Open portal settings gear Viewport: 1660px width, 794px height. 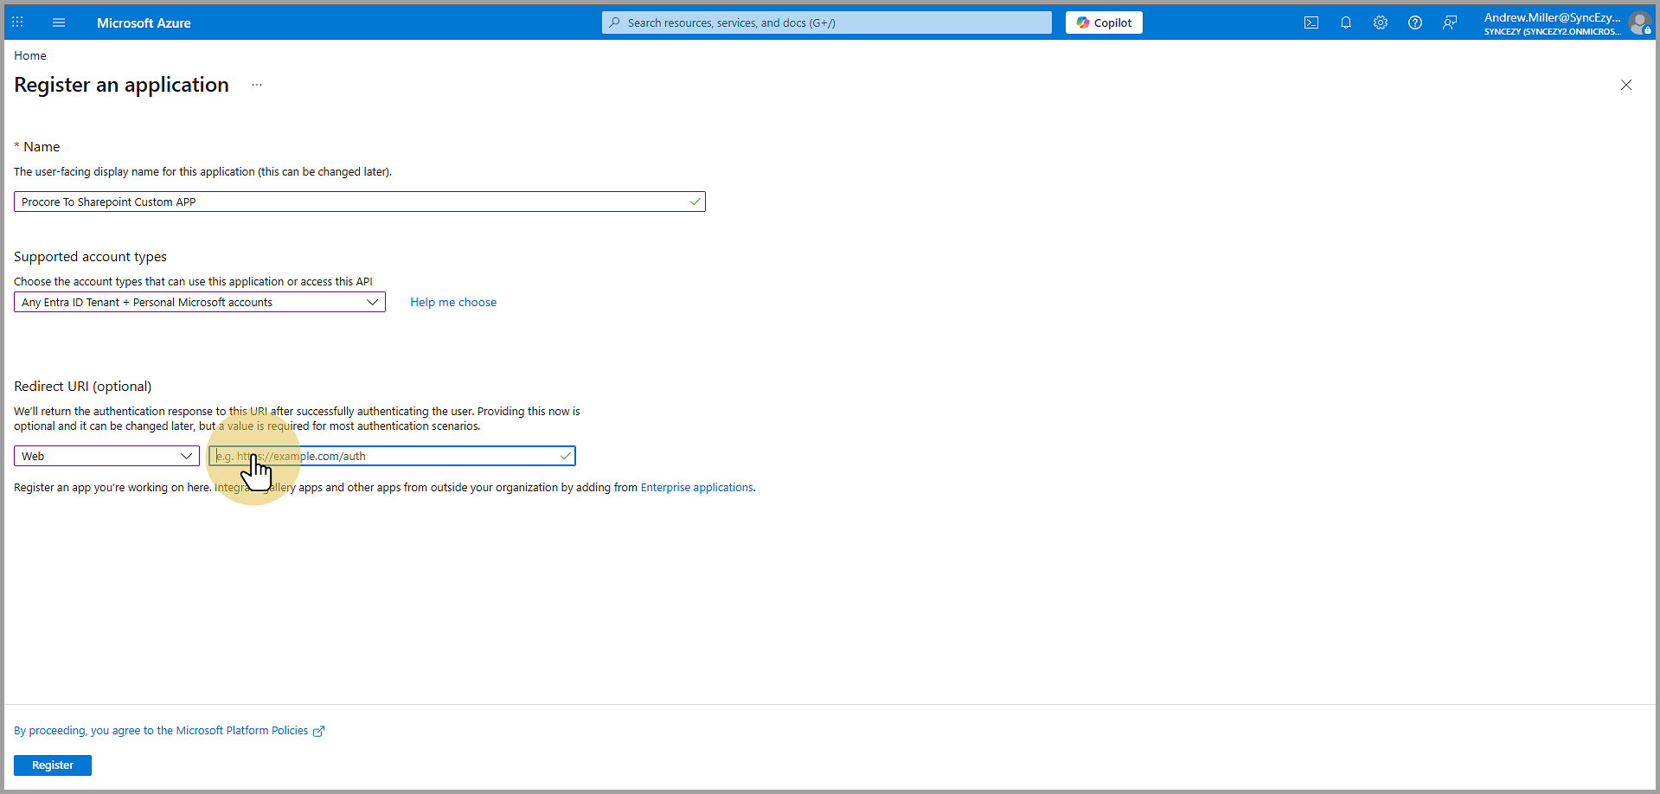(x=1380, y=22)
